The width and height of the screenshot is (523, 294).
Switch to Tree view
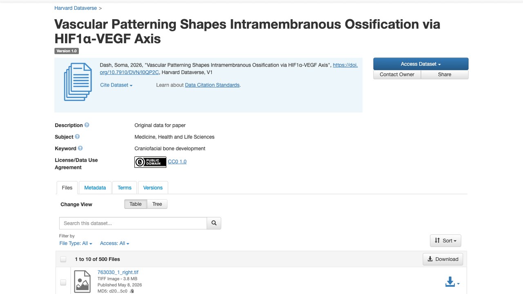point(157,204)
